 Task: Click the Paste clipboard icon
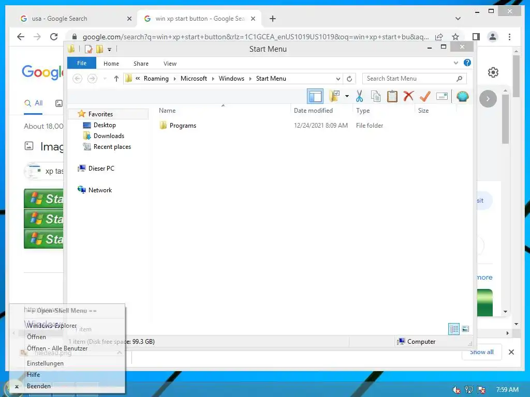tap(392, 96)
